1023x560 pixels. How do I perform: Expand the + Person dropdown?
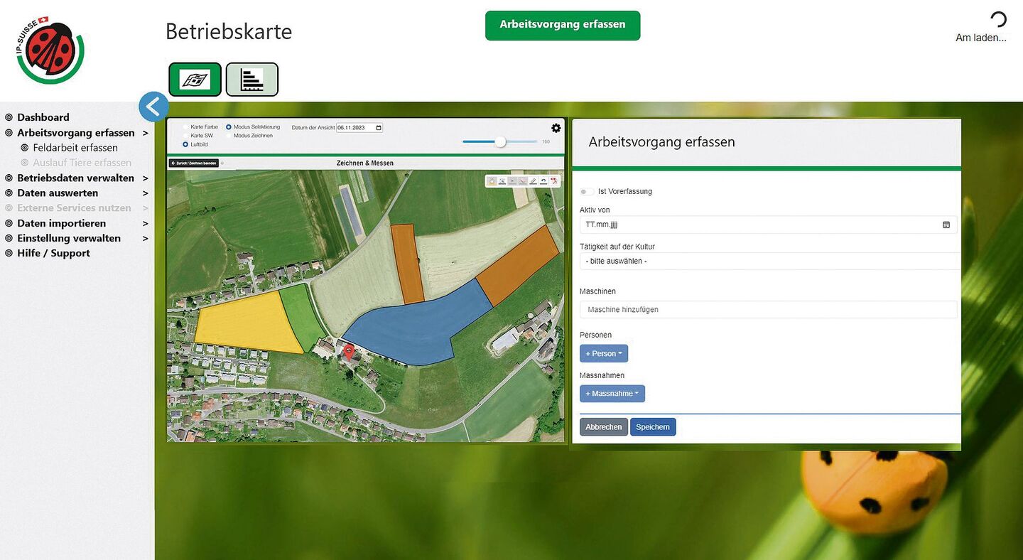coord(603,353)
